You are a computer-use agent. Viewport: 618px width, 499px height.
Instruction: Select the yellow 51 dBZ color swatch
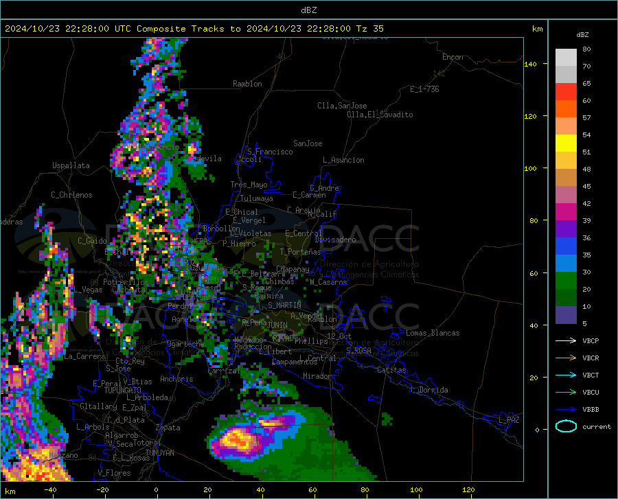click(x=566, y=143)
